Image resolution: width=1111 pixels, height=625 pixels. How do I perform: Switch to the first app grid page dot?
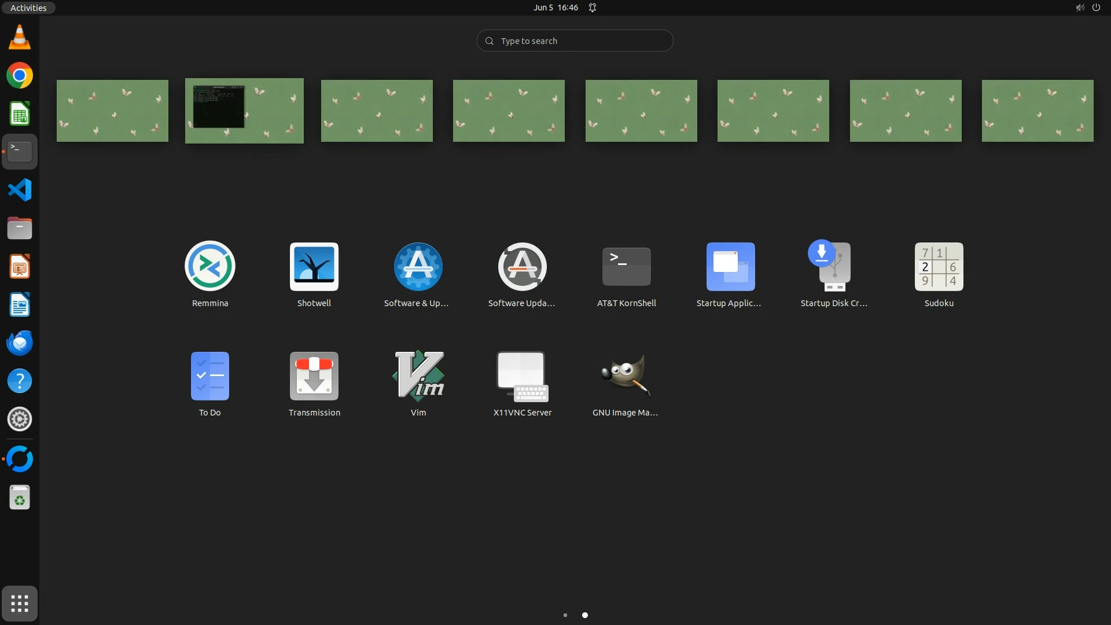(565, 615)
